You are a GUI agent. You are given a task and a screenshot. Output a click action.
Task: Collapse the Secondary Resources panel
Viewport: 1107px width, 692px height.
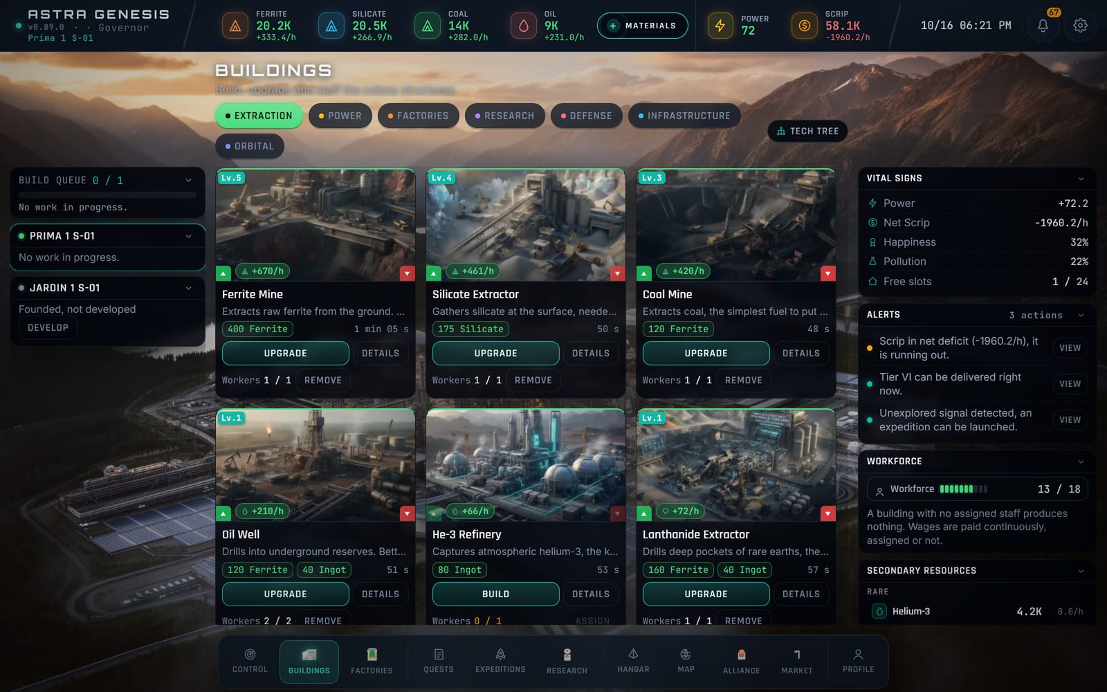[x=1081, y=571]
